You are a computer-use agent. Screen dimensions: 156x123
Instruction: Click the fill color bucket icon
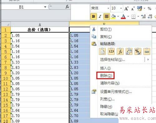[113, 17]
